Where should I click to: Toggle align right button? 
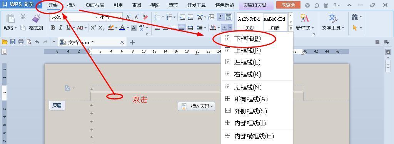pos(174,28)
